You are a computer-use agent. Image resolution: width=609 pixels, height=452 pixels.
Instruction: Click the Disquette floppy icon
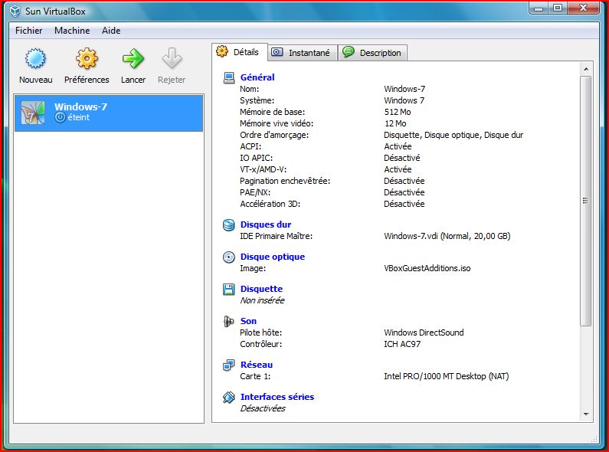point(229,290)
